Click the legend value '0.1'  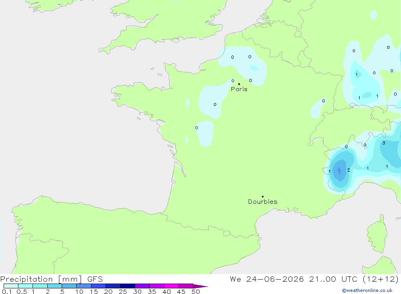(x=7, y=292)
